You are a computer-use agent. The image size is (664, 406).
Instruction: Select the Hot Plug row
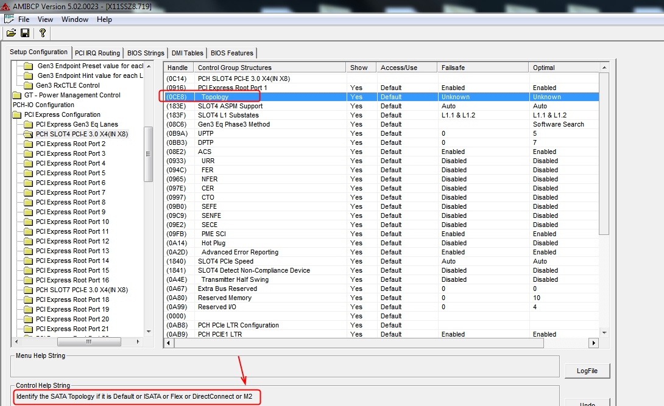(381, 243)
